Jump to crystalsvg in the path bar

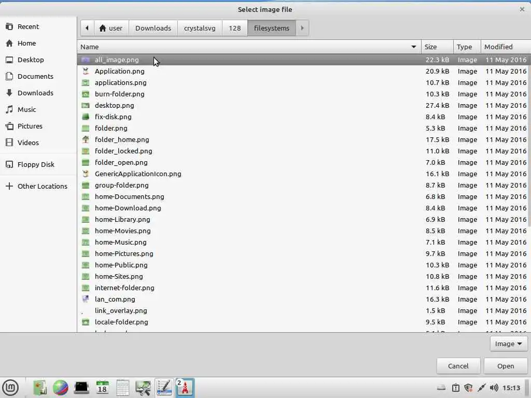pyautogui.click(x=200, y=28)
